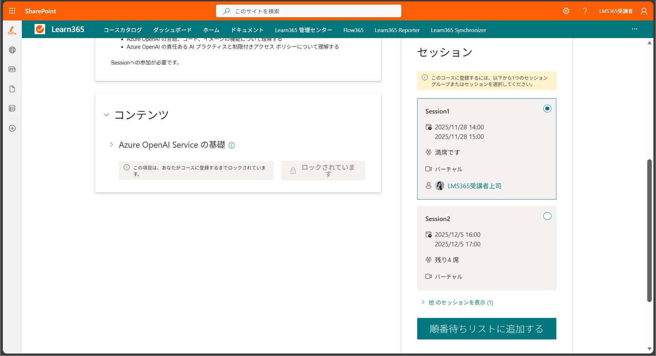The height and width of the screenshot is (356, 656).
Task: Click the magnifier search icon
Action: click(x=227, y=11)
